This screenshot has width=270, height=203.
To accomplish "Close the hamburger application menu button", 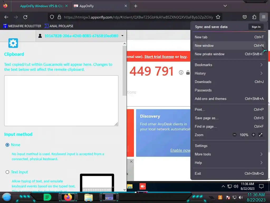I will (x=263, y=17).
